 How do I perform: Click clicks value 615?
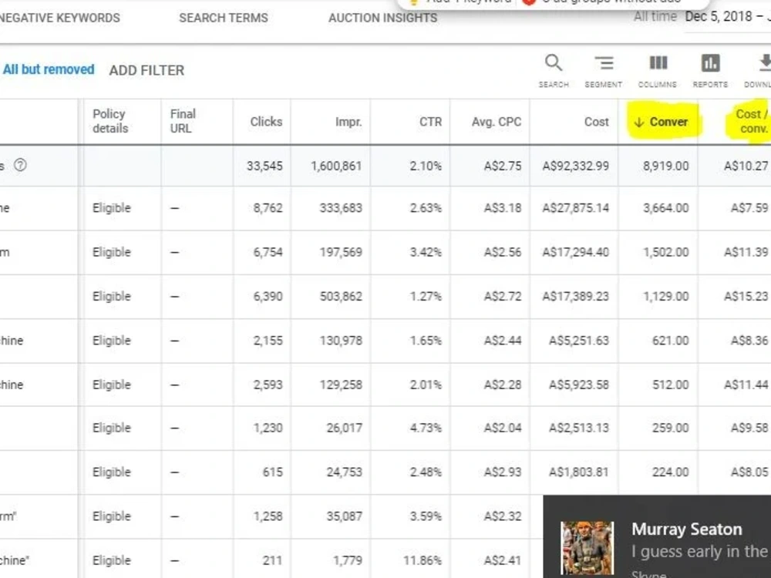point(272,472)
